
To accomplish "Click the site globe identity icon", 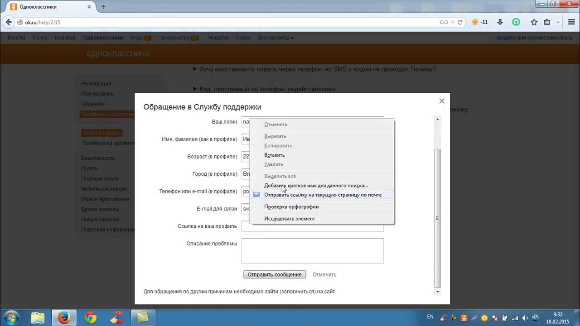I will [x=20, y=22].
